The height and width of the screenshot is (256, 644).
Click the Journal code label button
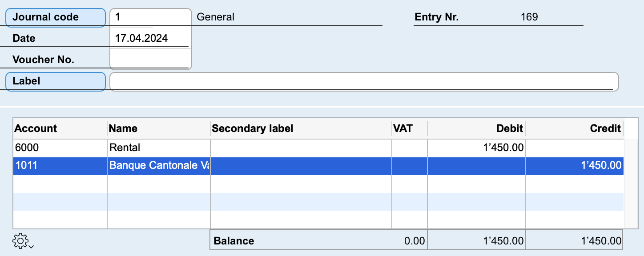[x=56, y=17]
